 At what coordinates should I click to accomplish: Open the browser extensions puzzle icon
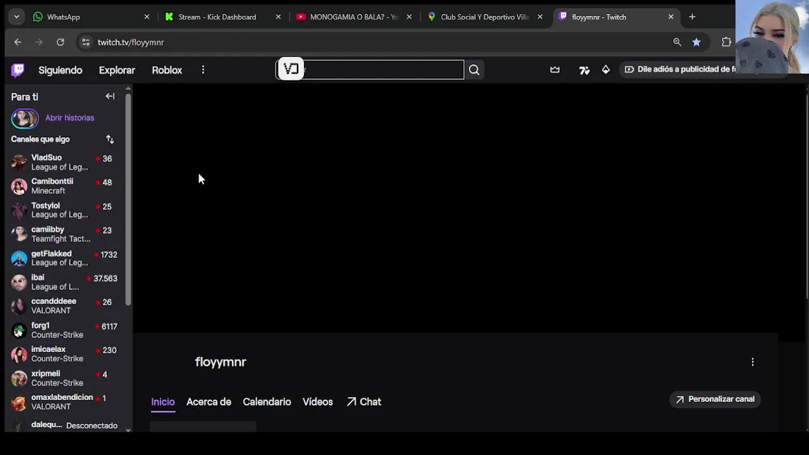click(726, 42)
